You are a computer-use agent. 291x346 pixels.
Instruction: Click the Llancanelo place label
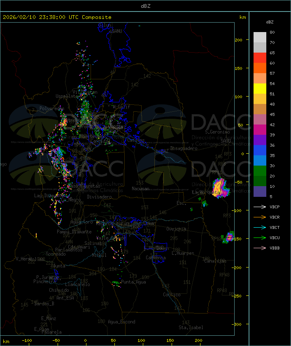[77, 284]
